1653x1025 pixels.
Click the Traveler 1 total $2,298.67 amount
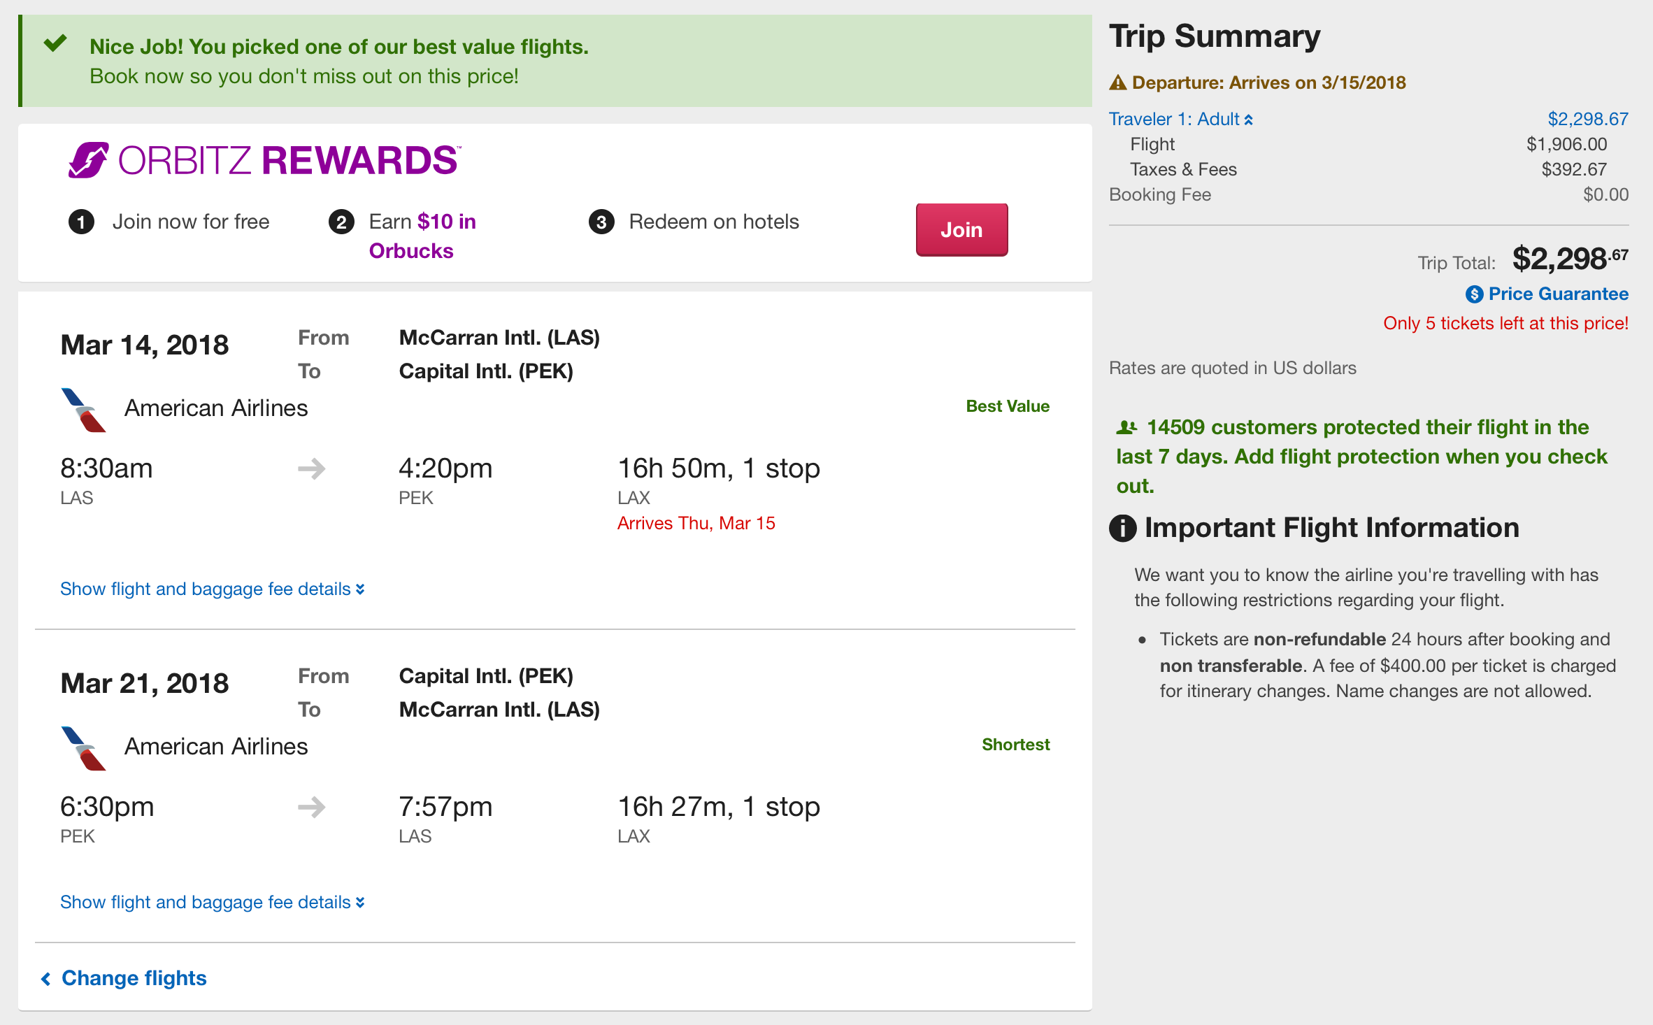pyautogui.click(x=1587, y=120)
